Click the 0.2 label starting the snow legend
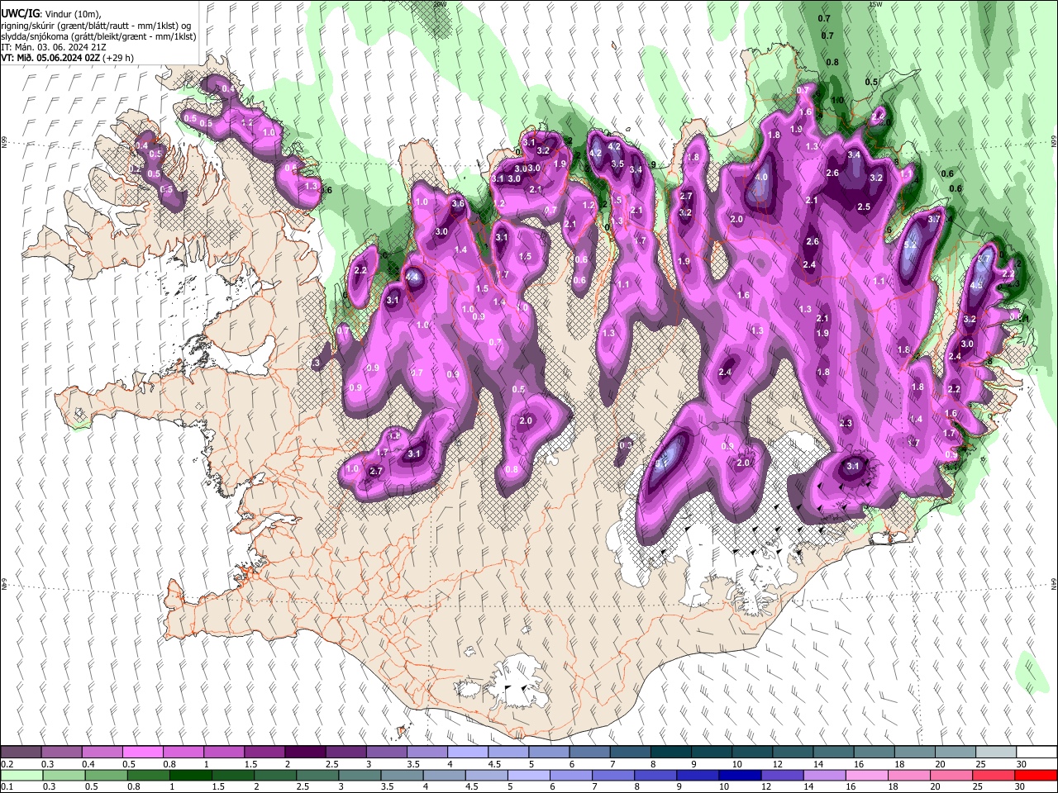 (7, 765)
